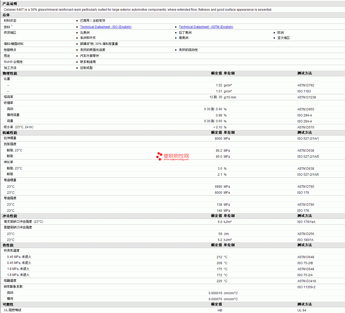This screenshot has width=345, height=313.
Task: Select the 南美洲 region entry
Action: click(x=184, y=38)
